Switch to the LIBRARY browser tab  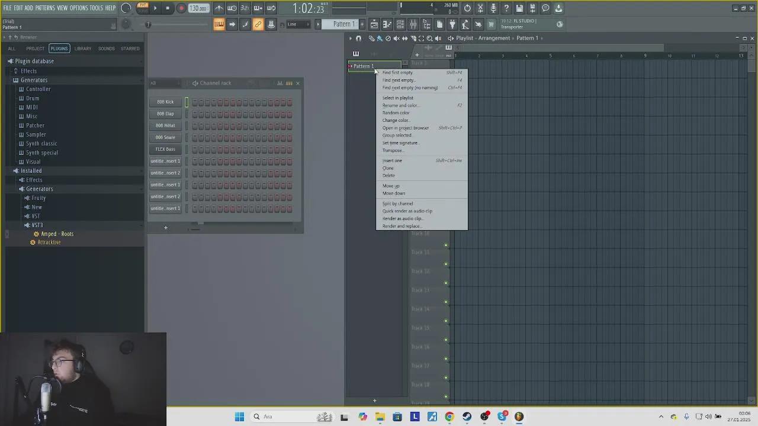(83, 49)
